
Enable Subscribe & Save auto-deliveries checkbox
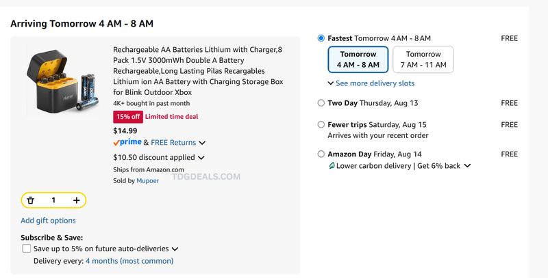coord(27,249)
